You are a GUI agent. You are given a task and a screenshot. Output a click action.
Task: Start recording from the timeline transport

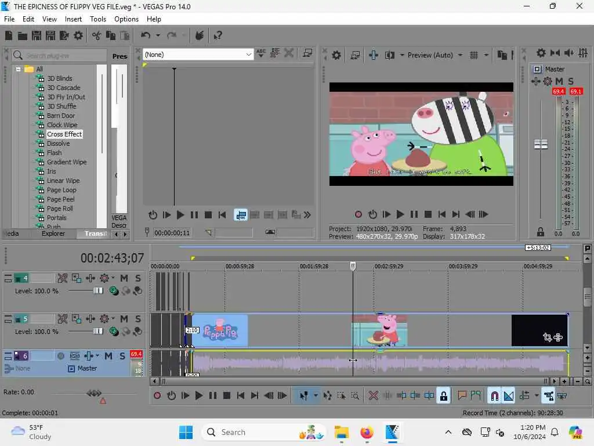tap(157, 396)
